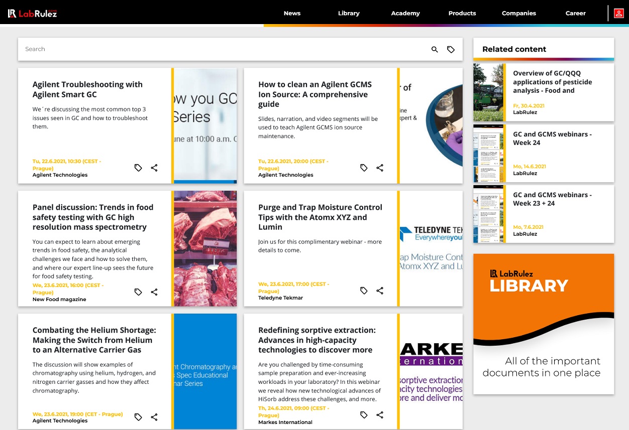Open 'Panel discussion: Trends in food safety' title

point(93,217)
